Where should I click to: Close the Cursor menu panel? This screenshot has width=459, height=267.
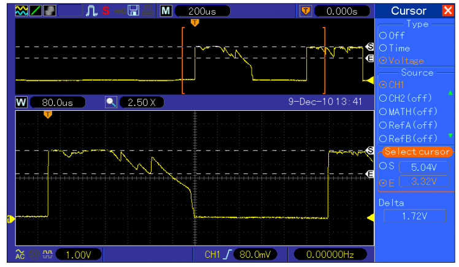[x=447, y=10]
